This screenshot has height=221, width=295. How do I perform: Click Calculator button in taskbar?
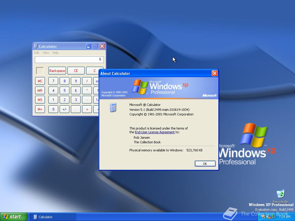[x=53, y=217]
